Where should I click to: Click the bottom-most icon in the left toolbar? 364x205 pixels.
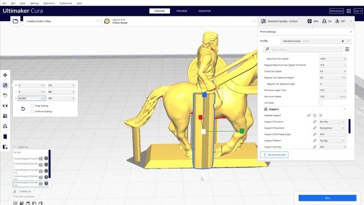point(5,147)
